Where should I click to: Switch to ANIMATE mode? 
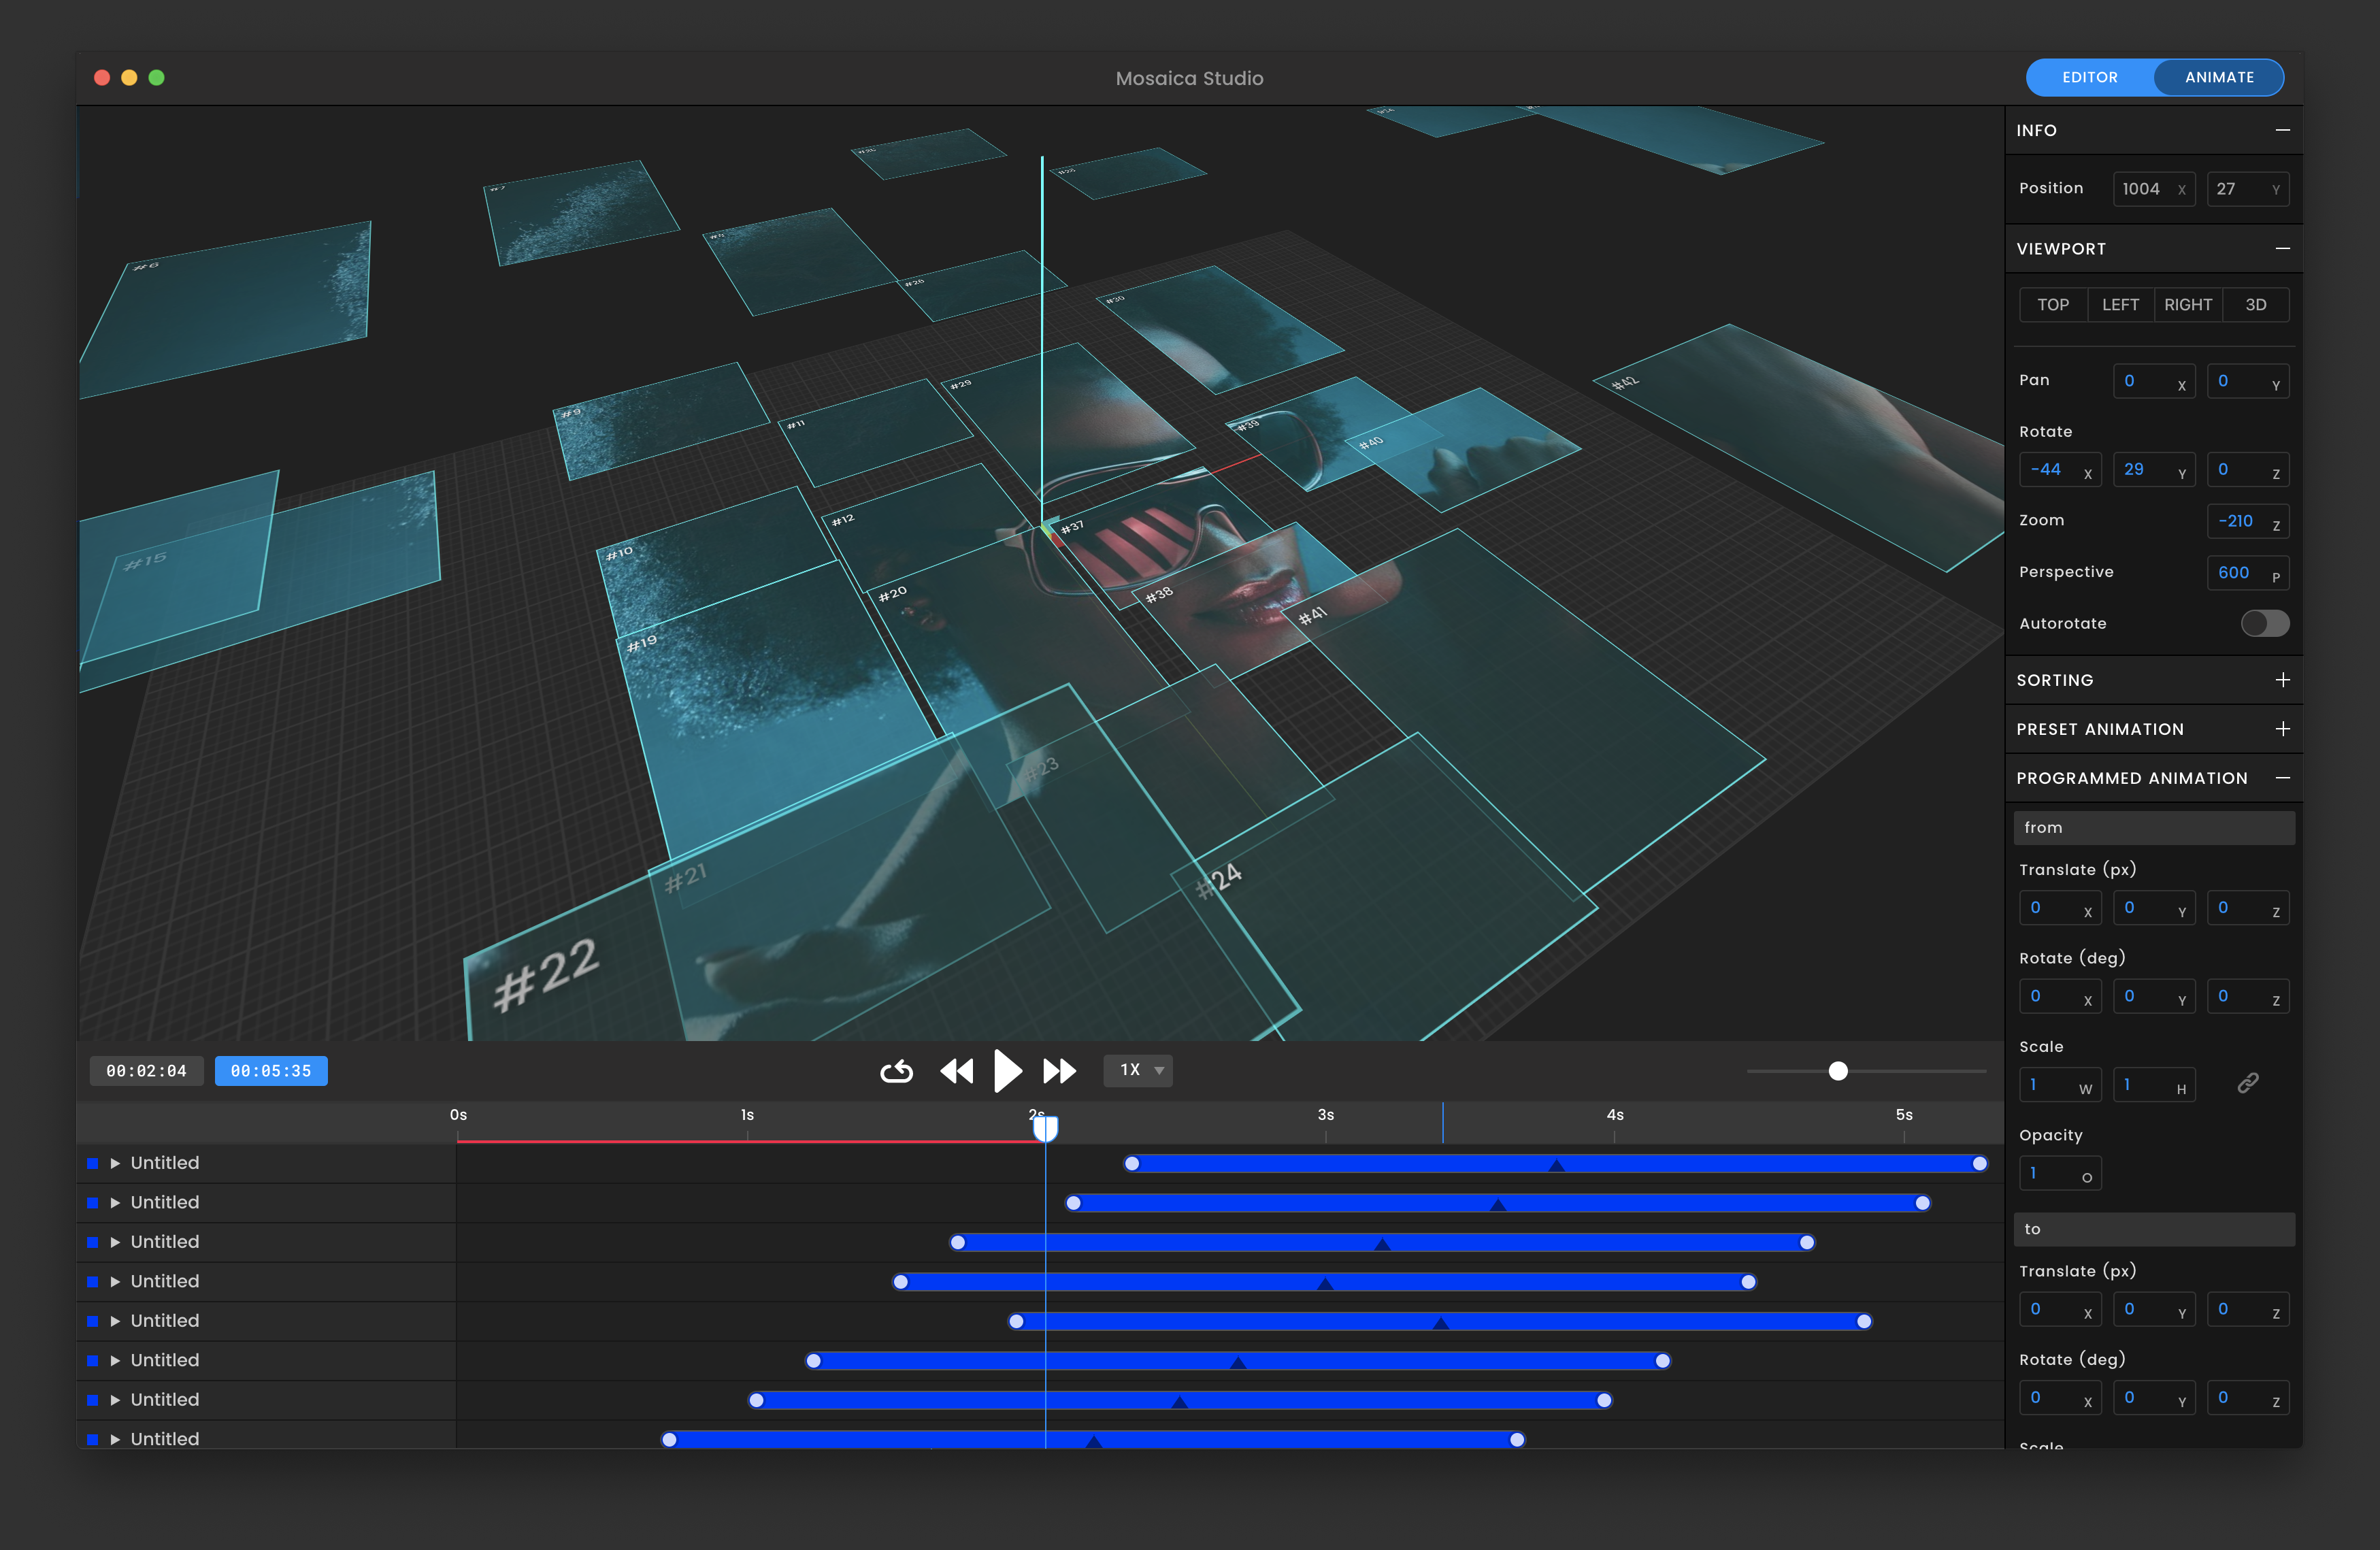2218,77
